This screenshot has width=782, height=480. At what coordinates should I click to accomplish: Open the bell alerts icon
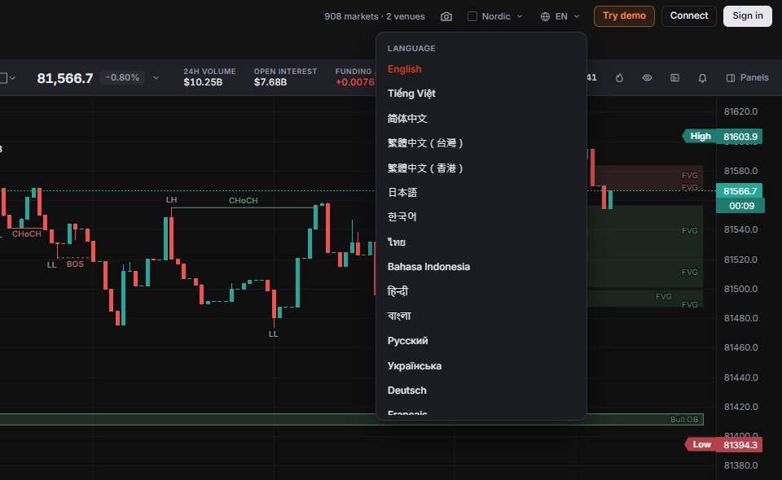pyautogui.click(x=702, y=77)
